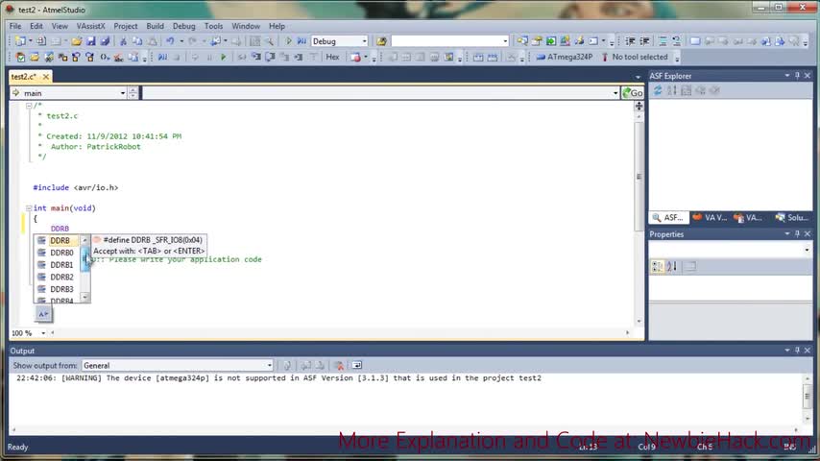This screenshot has width=820, height=461.
Task: Switch to the ASF... panel tab
Action: pyautogui.click(x=669, y=217)
